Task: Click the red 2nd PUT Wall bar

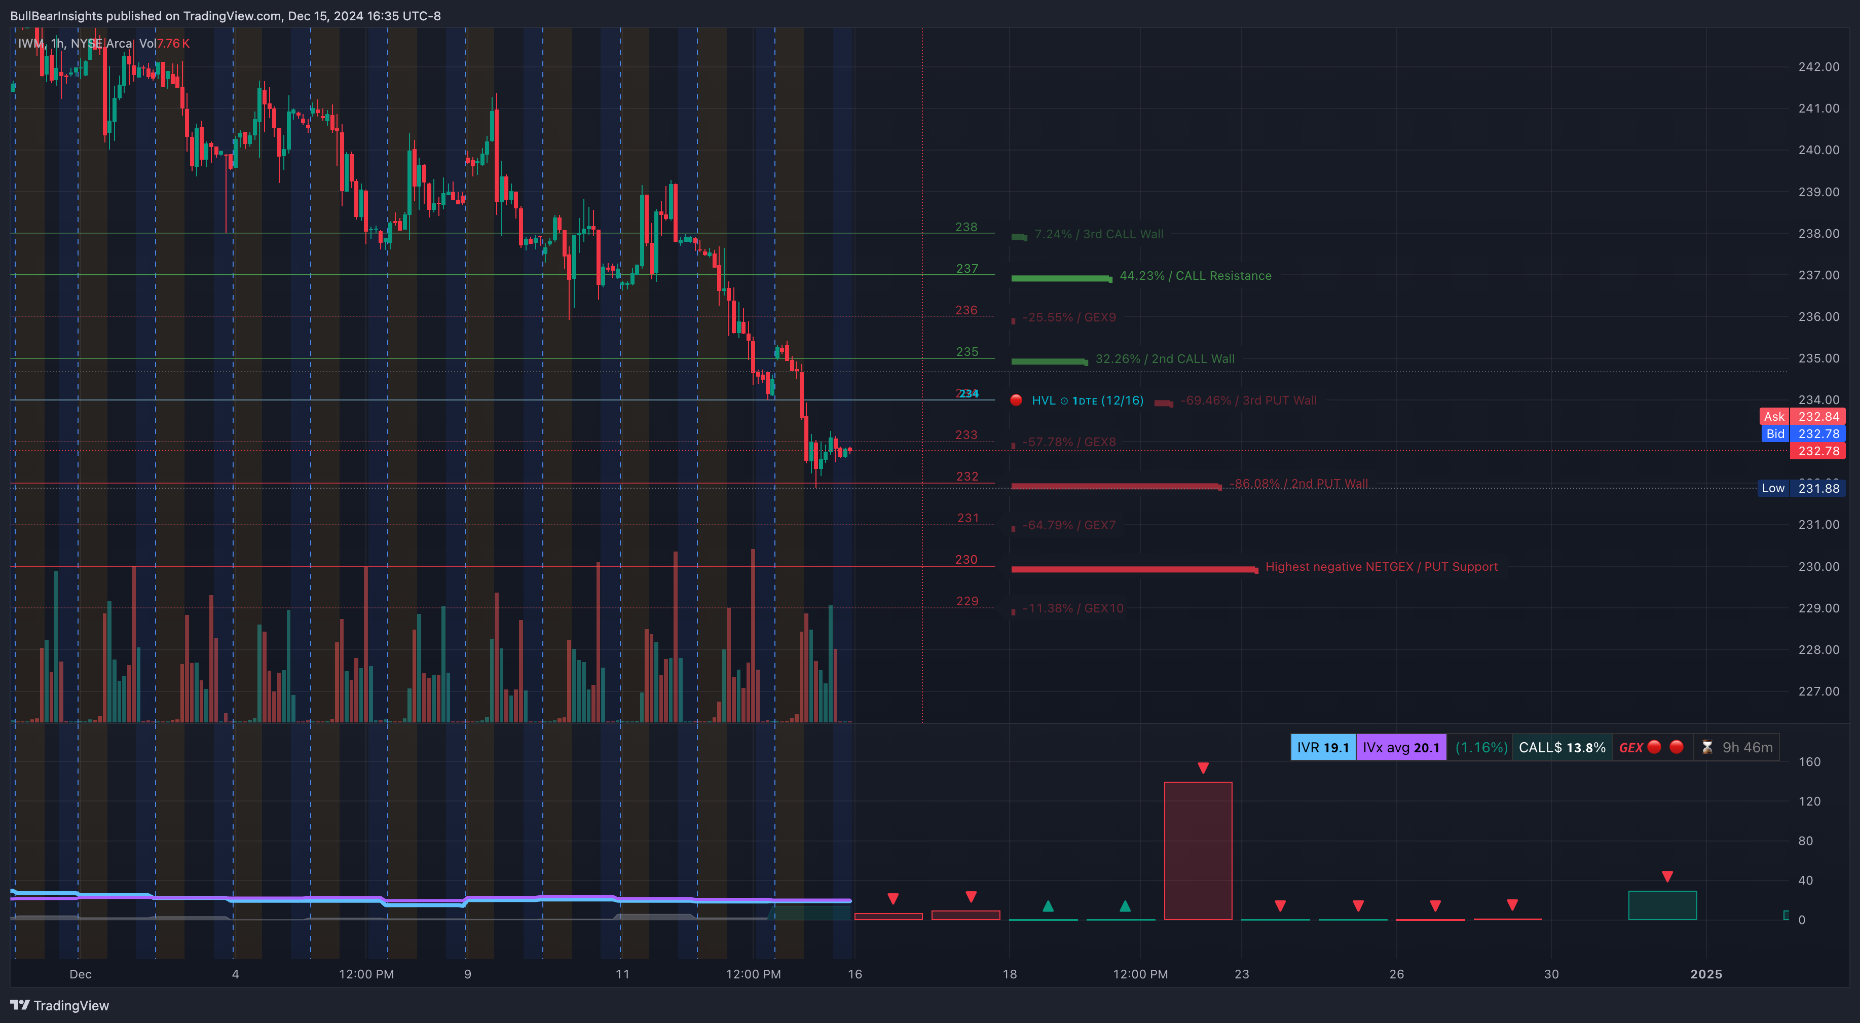Action: [x=1117, y=486]
